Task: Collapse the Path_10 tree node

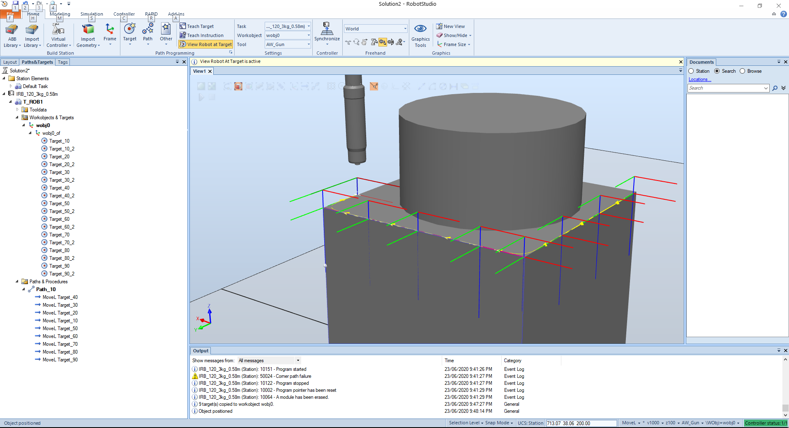Action: pos(23,289)
